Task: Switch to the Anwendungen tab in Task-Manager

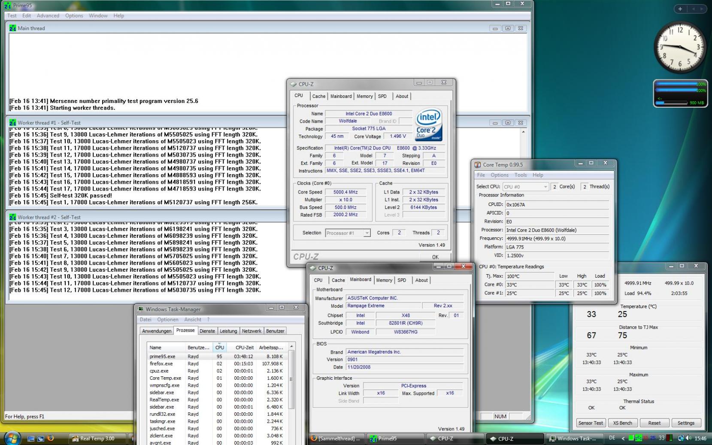Action: (157, 331)
